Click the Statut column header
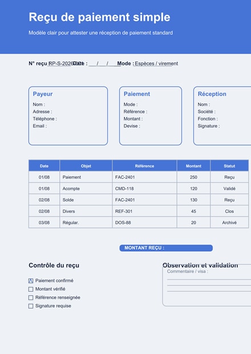This screenshot has height=354, width=251. point(229,166)
